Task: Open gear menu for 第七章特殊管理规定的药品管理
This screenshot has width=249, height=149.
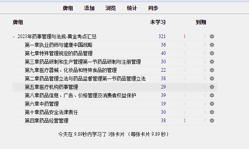Action: point(212,53)
